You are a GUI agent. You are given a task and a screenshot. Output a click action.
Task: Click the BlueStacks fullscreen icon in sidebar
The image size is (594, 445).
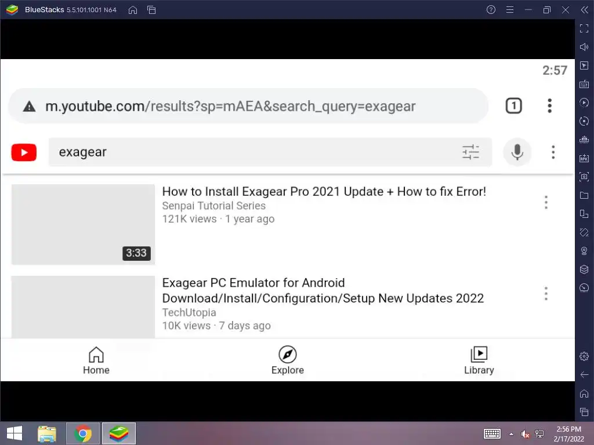pos(584,28)
